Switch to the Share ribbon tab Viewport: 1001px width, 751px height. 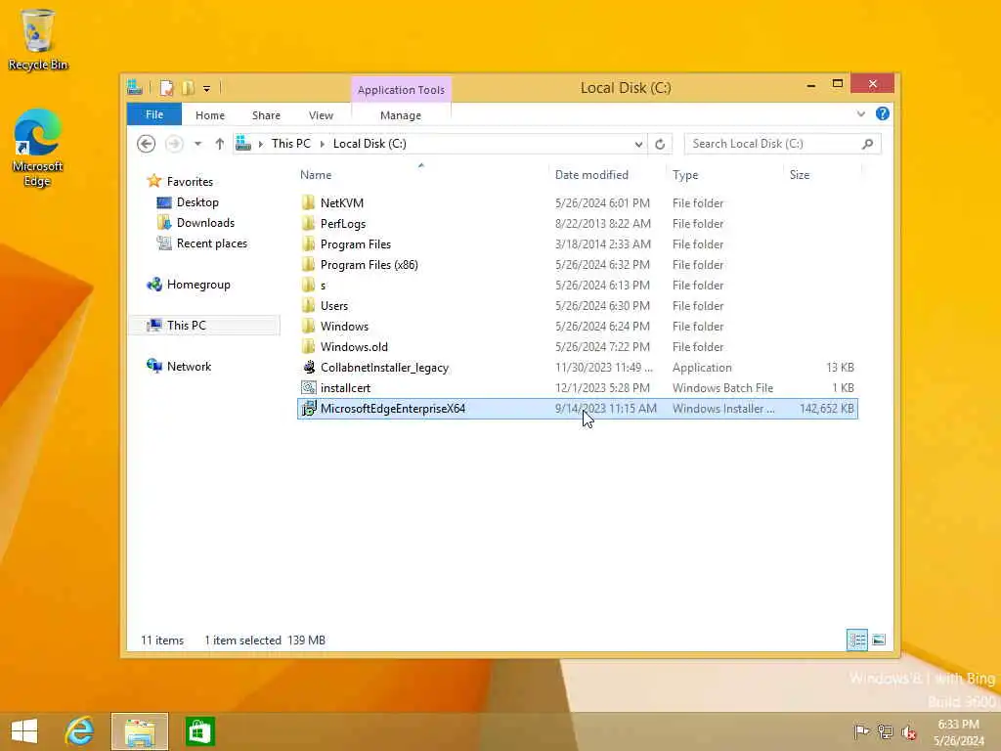pos(266,115)
